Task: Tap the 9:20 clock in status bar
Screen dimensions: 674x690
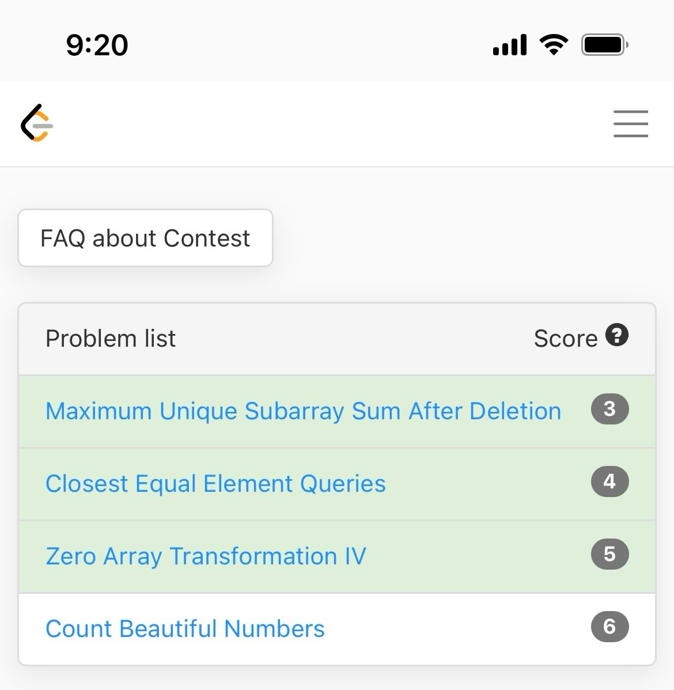Action: (97, 45)
